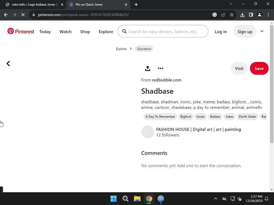Open the Chrome three-dot menu

(268, 15)
